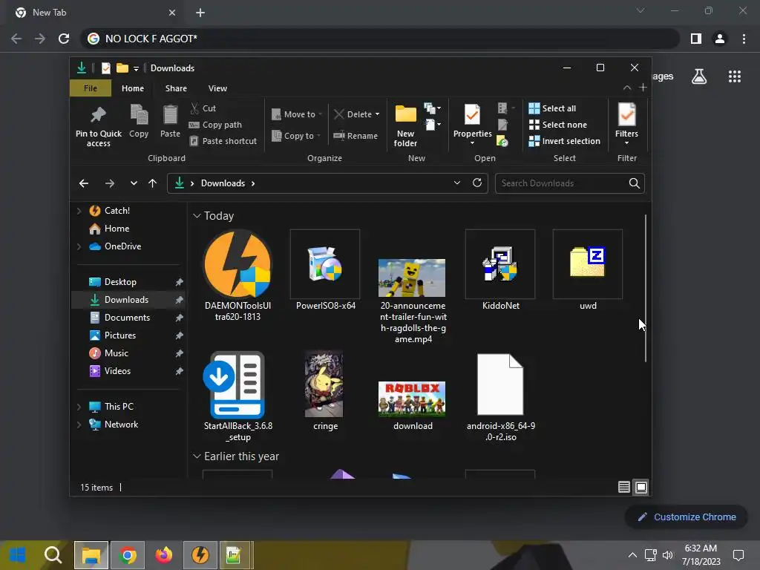Open Chrome's Google apps grid
Screen dimensions: 760x570
coord(735,76)
